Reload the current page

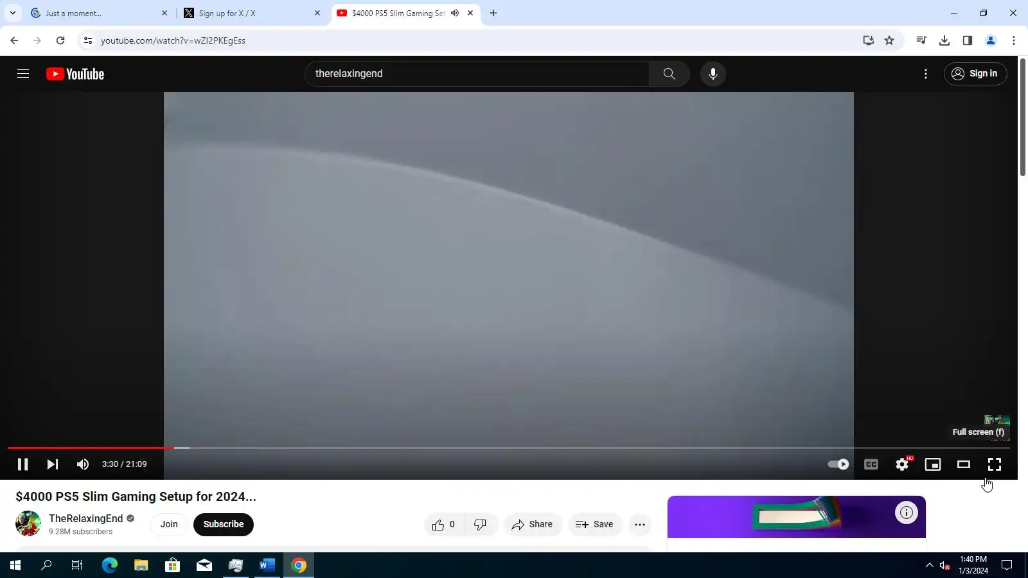coord(60,40)
